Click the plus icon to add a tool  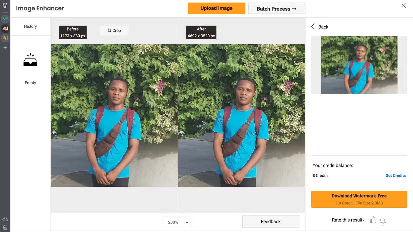(x=5, y=48)
